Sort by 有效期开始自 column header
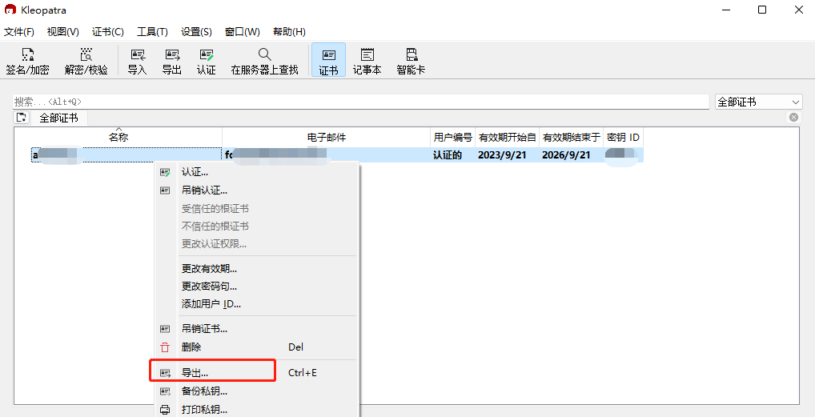This screenshot has height=417, width=815. tap(508, 138)
